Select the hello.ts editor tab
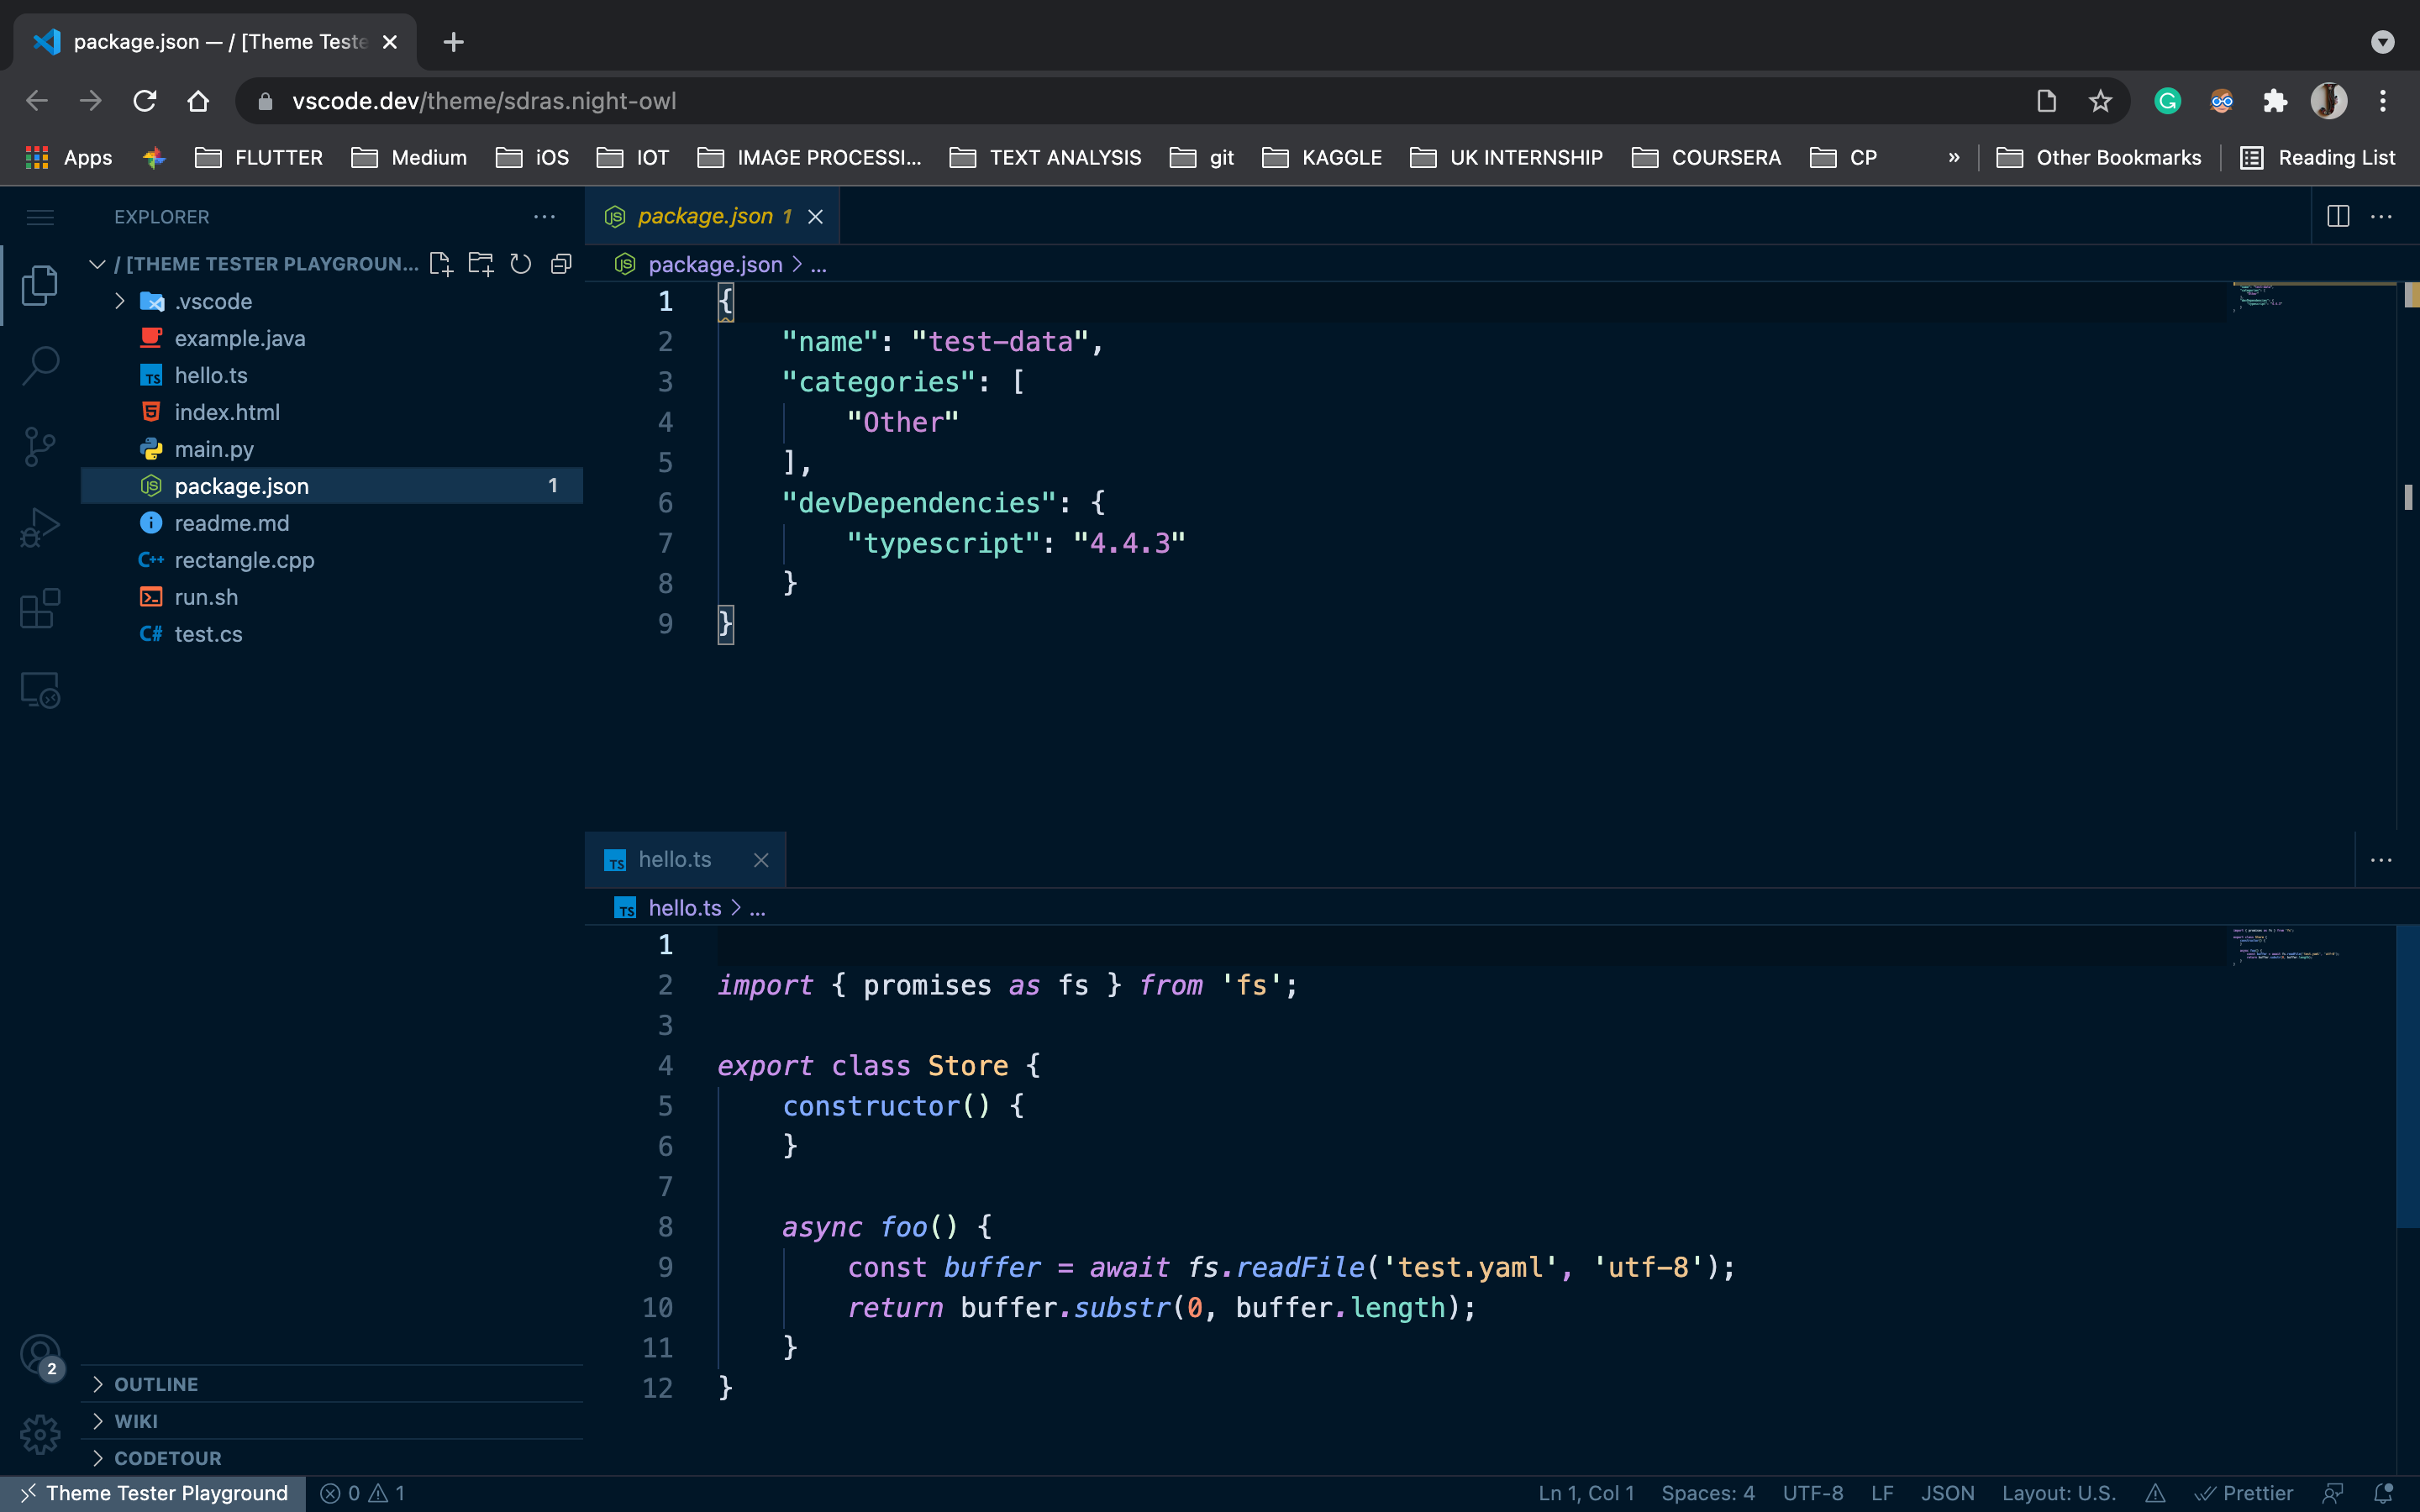The width and height of the screenshot is (2420, 1512). point(674,860)
